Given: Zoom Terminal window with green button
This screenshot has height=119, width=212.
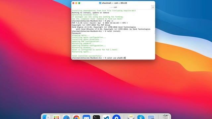Looking at the screenshot, I should tap(79, 3).
